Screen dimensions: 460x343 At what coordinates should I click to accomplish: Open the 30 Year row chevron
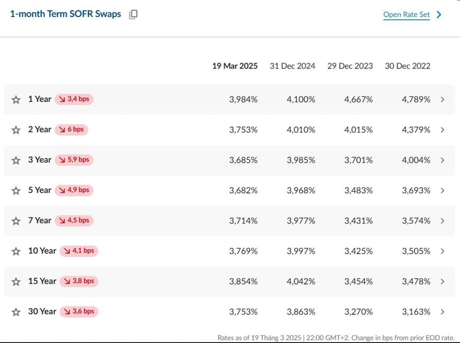(x=442, y=312)
